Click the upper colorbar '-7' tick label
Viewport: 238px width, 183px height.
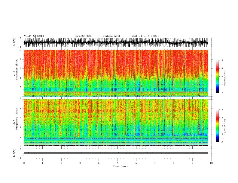tap(222, 93)
